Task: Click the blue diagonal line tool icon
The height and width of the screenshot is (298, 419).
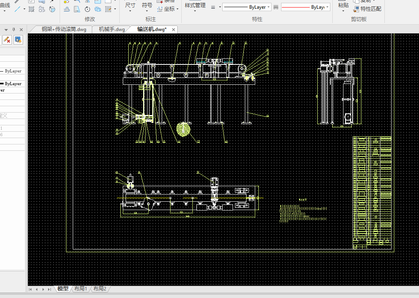Action: 17,9
